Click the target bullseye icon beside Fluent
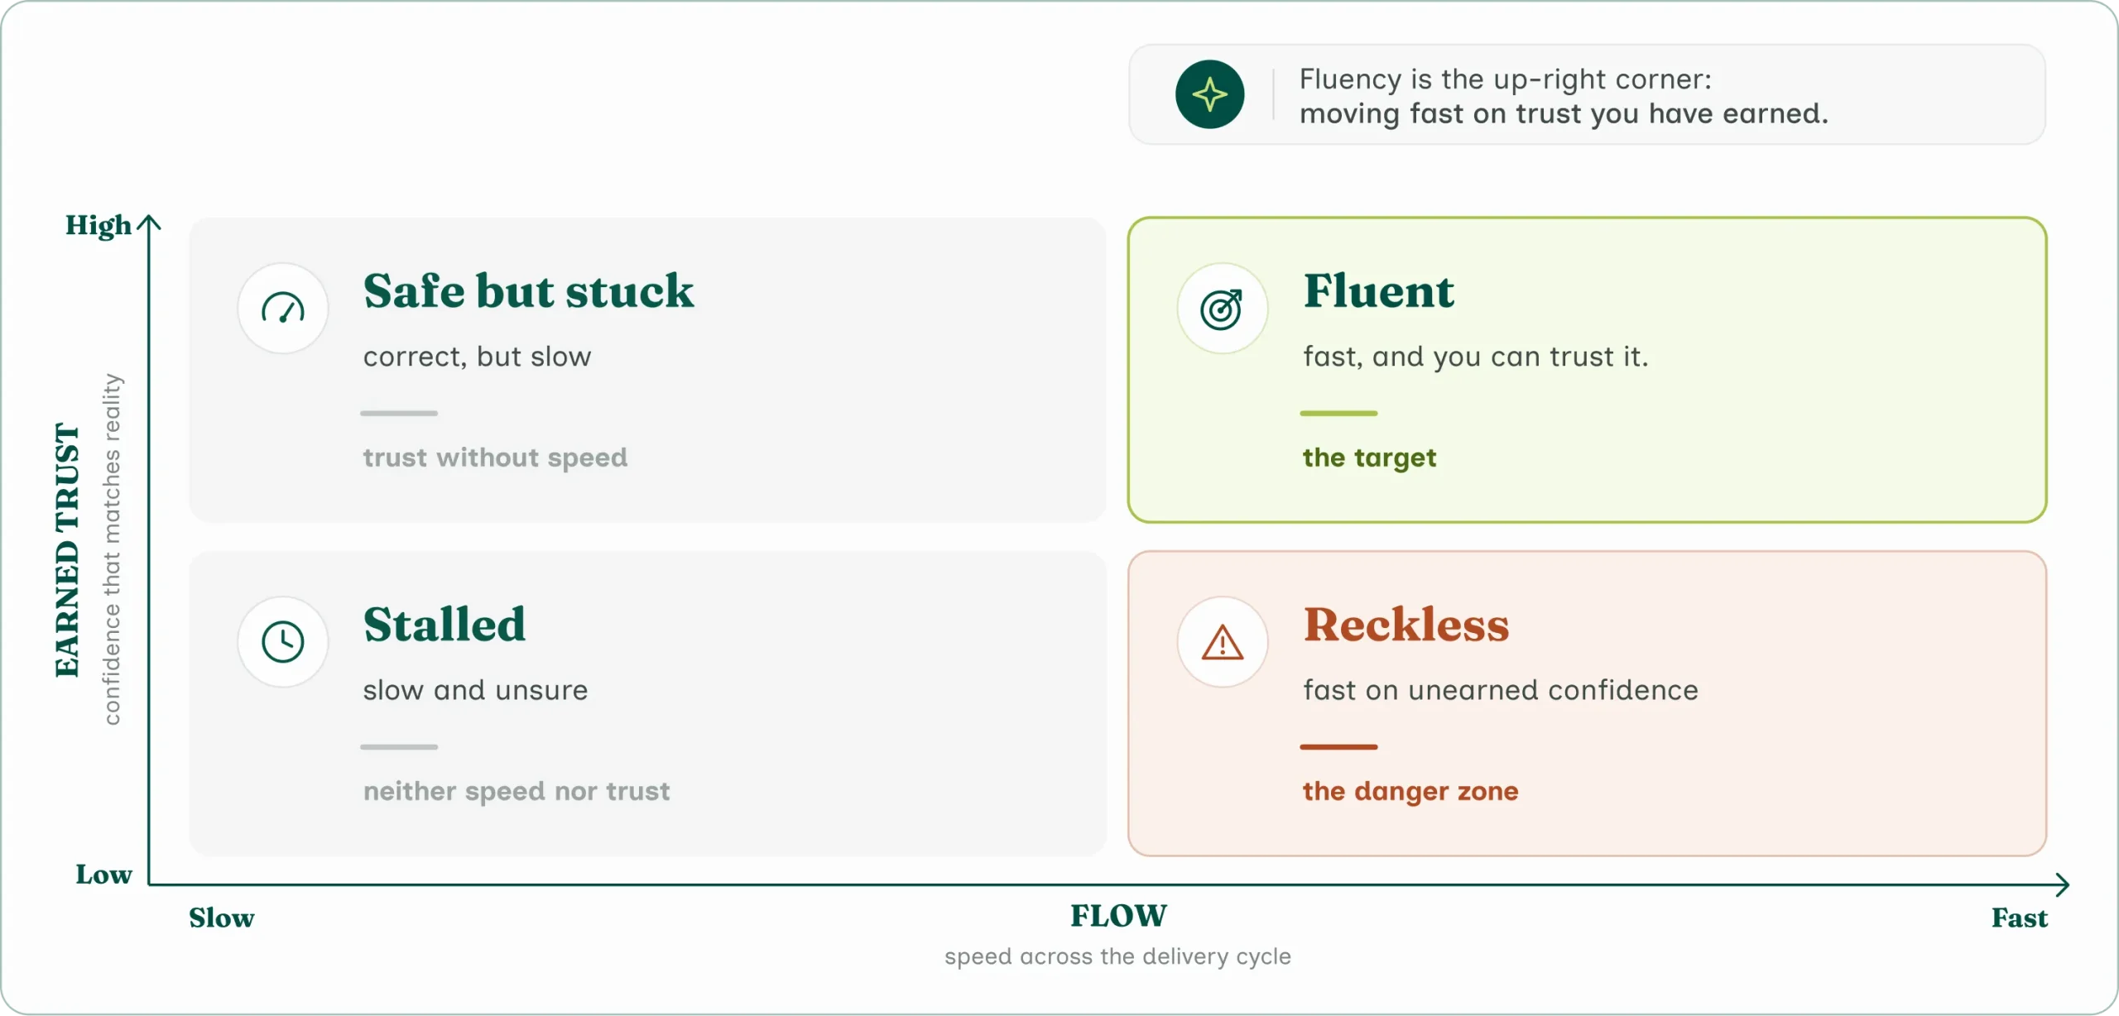The image size is (2119, 1016). [x=1222, y=309]
